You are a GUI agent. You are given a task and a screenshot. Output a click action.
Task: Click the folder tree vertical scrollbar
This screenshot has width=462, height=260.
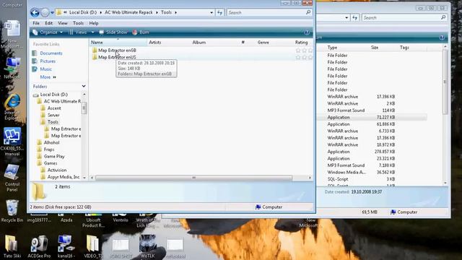[x=84, y=108]
